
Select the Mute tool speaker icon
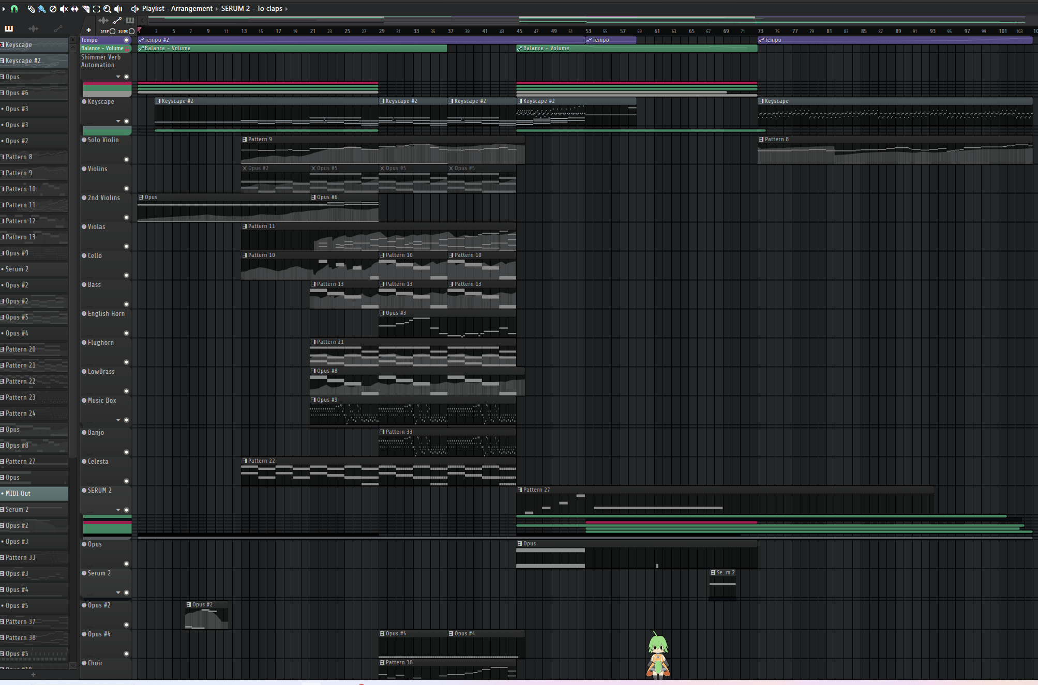pyautogui.click(x=64, y=9)
